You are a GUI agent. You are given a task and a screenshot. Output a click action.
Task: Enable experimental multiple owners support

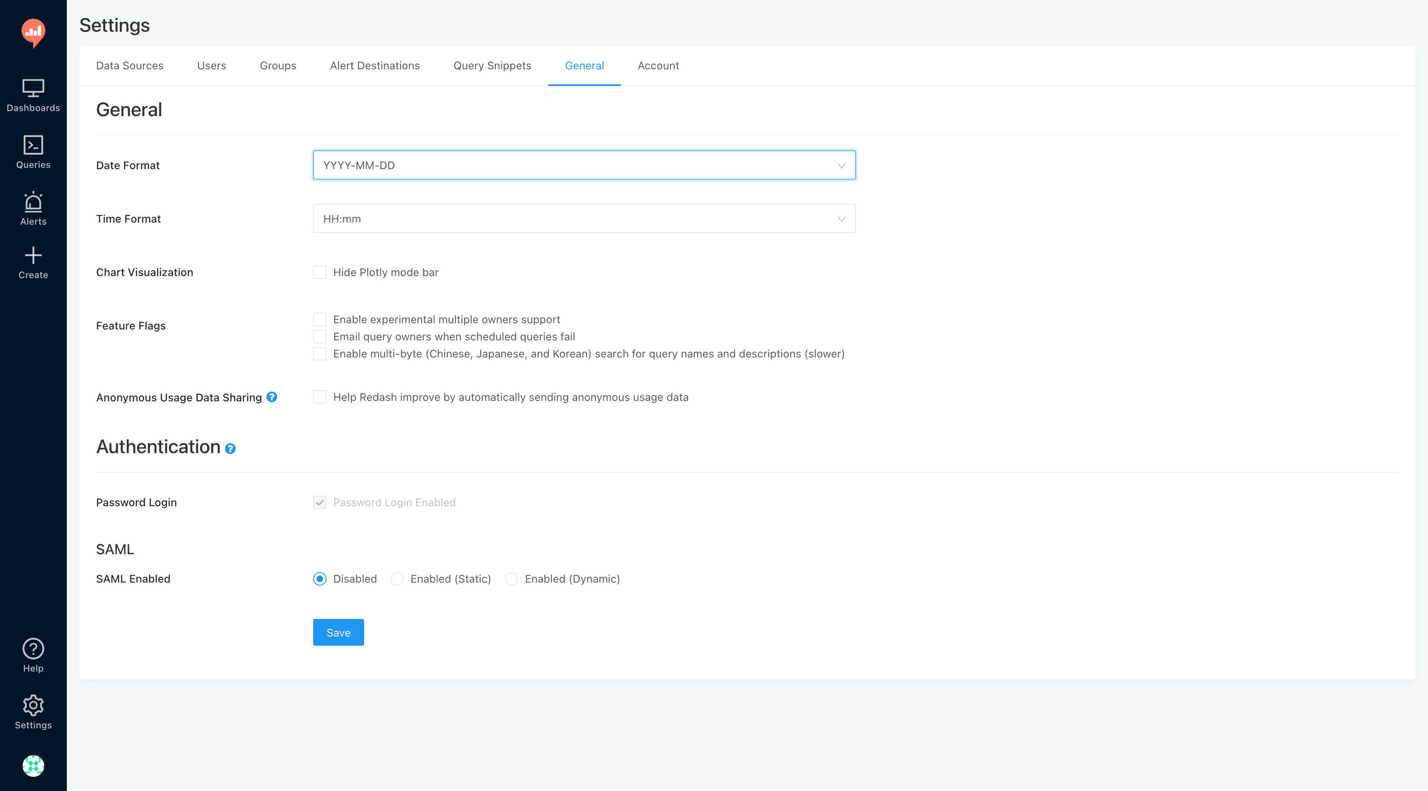(x=320, y=319)
